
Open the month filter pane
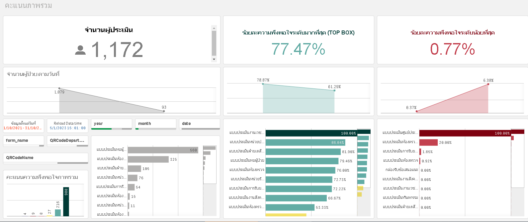click(155, 124)
